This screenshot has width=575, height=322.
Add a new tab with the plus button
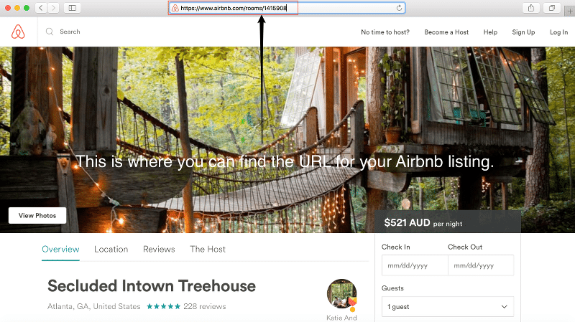click(x=570, y=11)
